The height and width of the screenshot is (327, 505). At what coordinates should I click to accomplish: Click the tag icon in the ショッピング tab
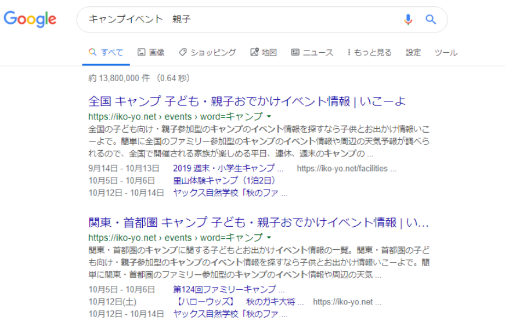pos(183,52)
